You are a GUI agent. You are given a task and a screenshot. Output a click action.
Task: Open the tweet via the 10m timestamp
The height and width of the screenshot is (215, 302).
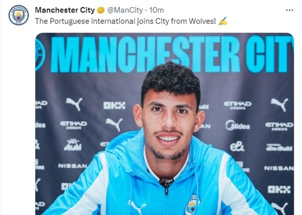click(157, 10)
